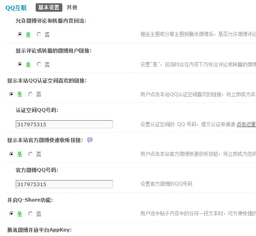This screenshot has width=256, height=236.
Task: Click the 显示本站官方微博快速收听按钮 label
Action: [45, 140]
